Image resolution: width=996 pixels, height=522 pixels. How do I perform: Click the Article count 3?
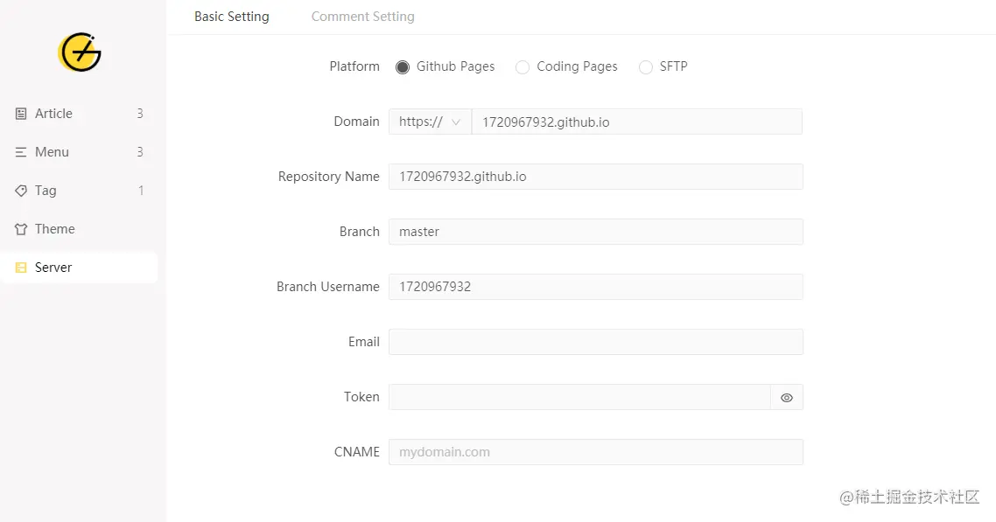point(140,114)
